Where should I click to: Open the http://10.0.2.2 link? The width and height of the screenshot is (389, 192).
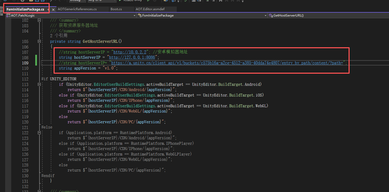click(130, 52)
